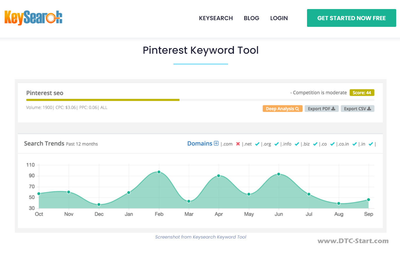Click the Domains link label
400x256 pixels.
tap(200, 143)
